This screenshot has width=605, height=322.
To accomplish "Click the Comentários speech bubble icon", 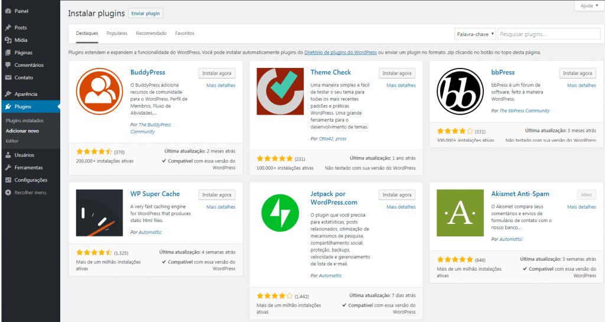I will point(8,65).
